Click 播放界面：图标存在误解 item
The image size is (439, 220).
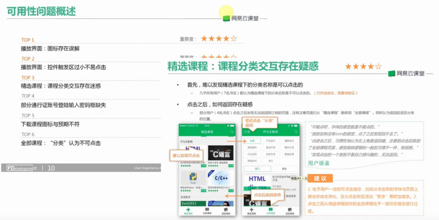click(x=50, y=49)
